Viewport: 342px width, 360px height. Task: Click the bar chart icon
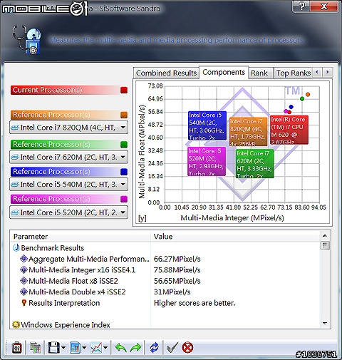pyautogui.click(x=75, y=348)
